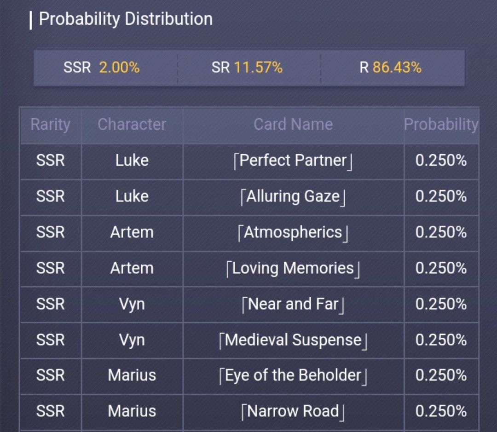Select Marius's Narrow Road card row
This screenshot has height=432, width=497.
click(293, 411)
